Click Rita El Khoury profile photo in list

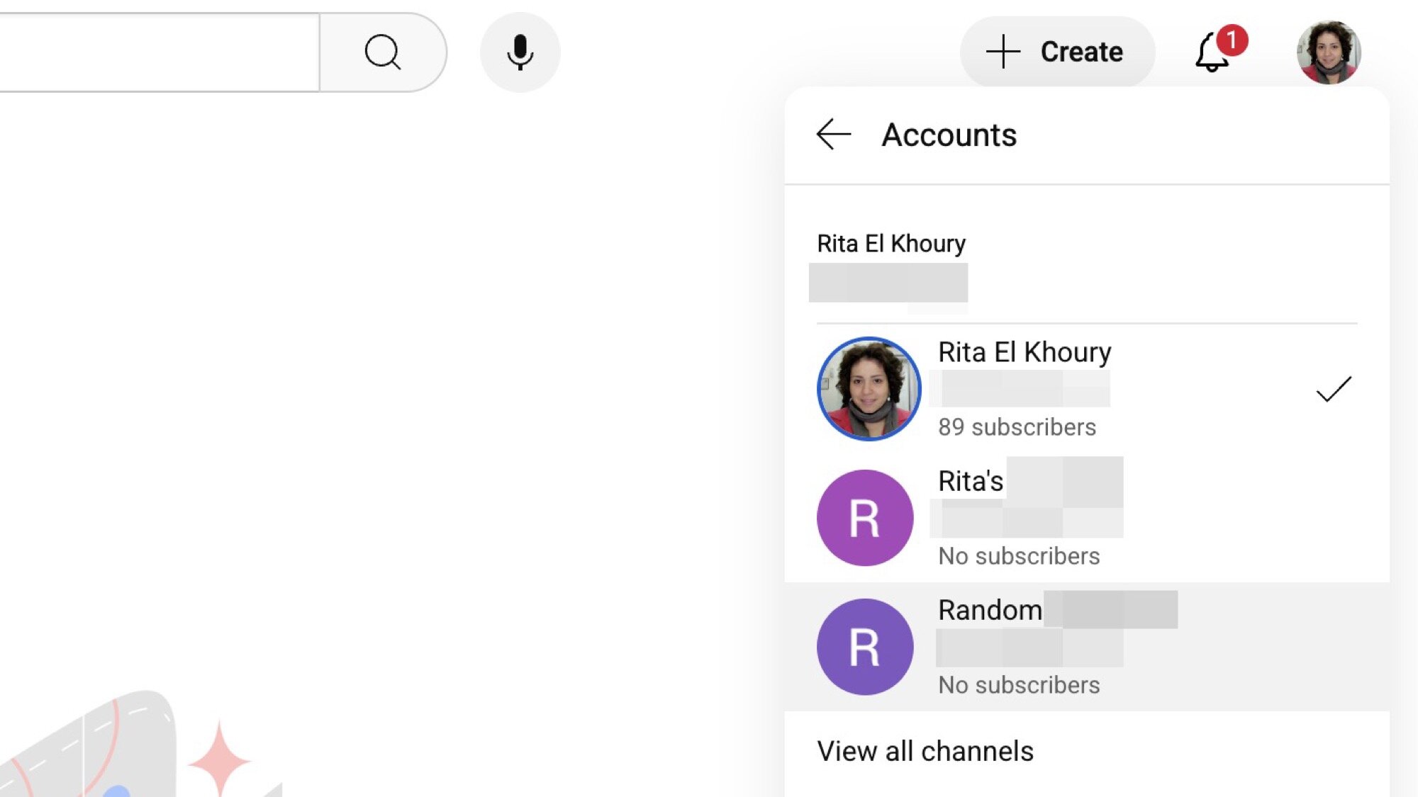pos(869,389)
